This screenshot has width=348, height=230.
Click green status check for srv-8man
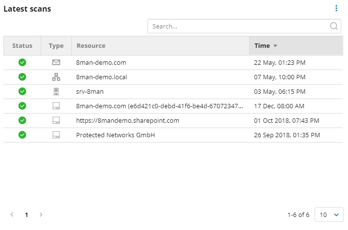22,91
